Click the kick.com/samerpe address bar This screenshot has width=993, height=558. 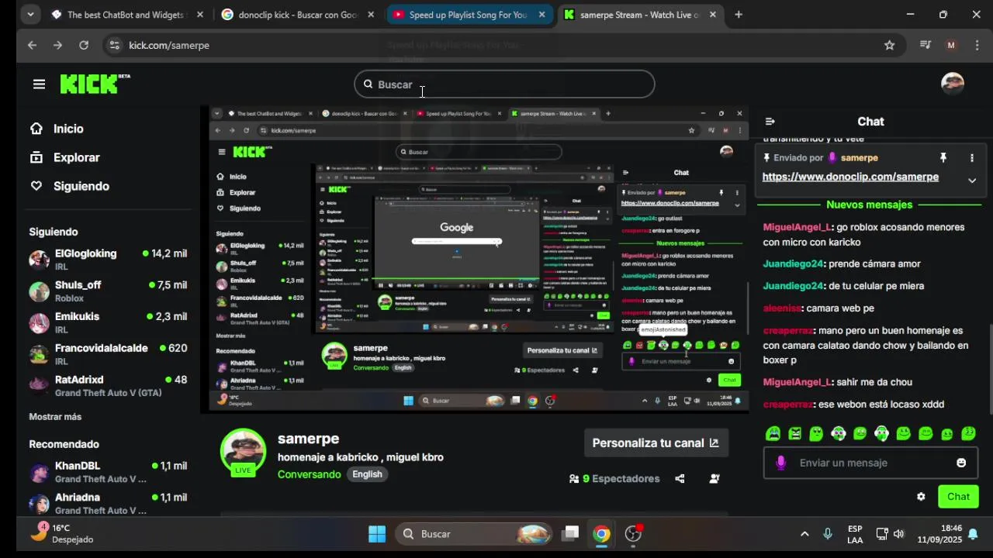496,45
